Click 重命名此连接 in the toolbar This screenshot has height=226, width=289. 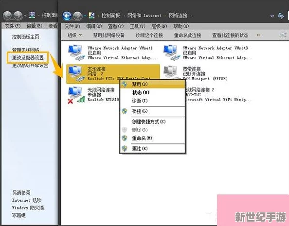187,35
